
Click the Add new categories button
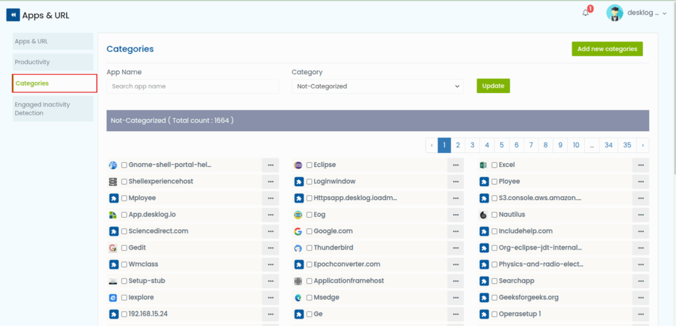coord(607,49)
